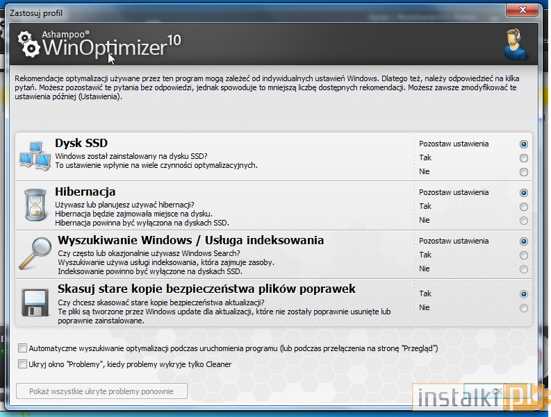Click the floppy disk backup icon
Image resolution: width=551 pixels, height=417 pixels.
point(35,303)
